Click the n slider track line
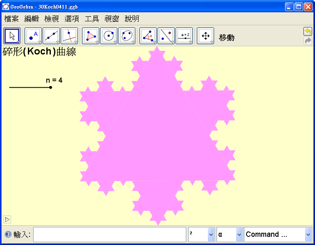315x245 pixels. pyautogui.click(x=30, y=88)
